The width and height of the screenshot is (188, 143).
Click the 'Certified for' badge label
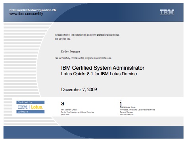25,102
